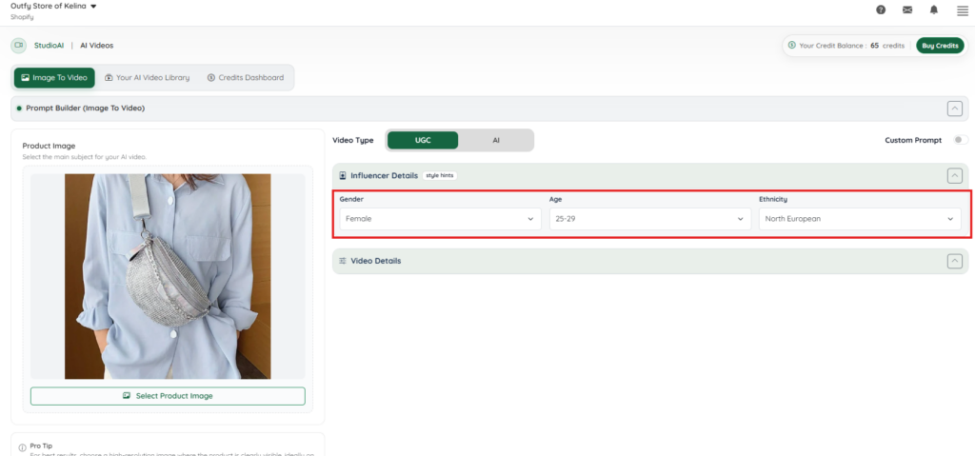Open the hamburger menu icon
This screenshot has height=456, width=975.
(x=962, y=10)
